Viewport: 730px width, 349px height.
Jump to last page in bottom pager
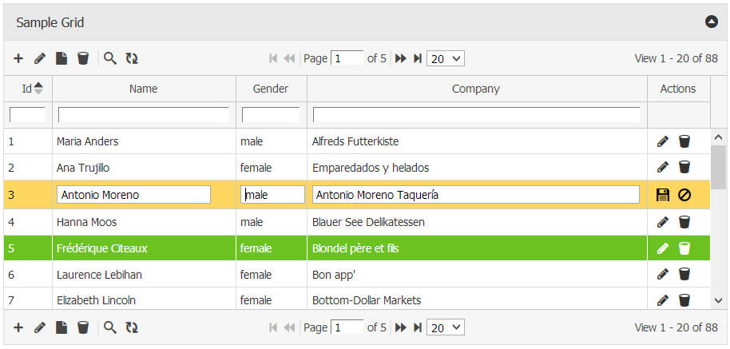417,327
